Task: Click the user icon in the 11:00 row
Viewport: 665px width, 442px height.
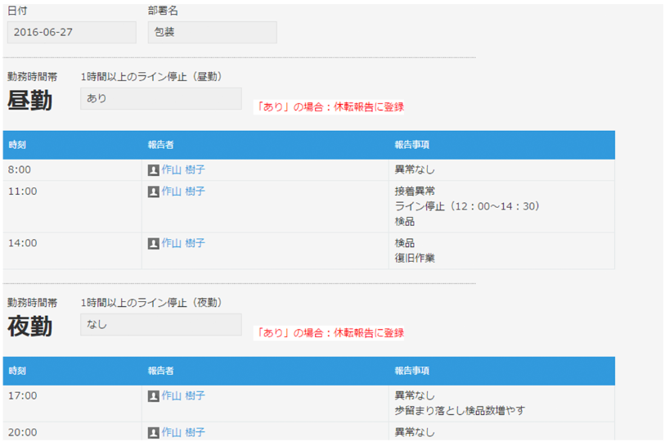Action: point(153,192)
